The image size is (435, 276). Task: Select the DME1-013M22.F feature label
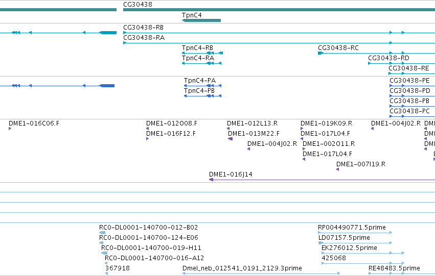tap(254, 134)
